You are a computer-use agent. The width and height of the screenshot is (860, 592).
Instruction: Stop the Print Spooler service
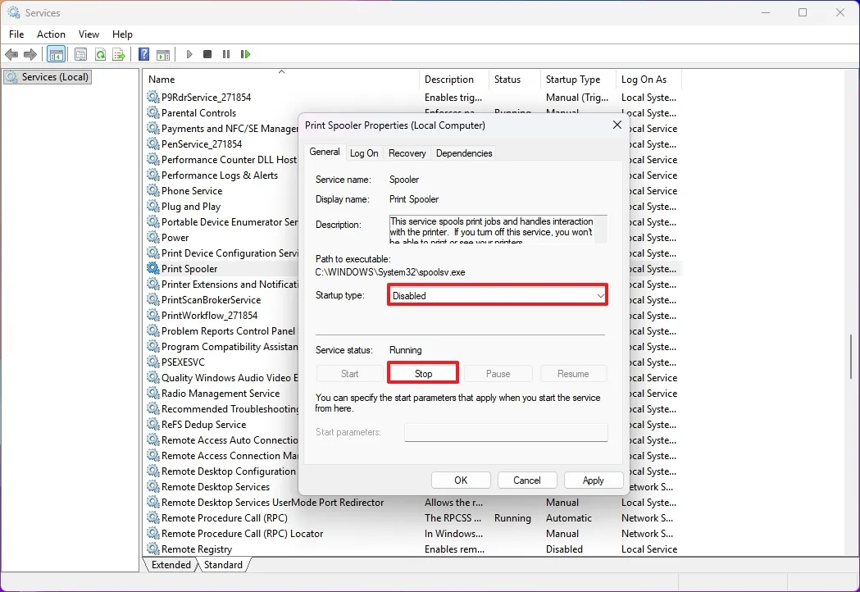click(x=422, y=373)
